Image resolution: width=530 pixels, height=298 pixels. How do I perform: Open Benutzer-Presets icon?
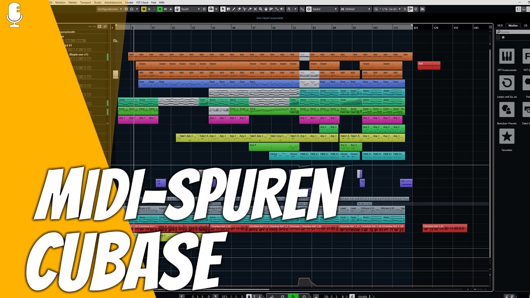point(507,110)
